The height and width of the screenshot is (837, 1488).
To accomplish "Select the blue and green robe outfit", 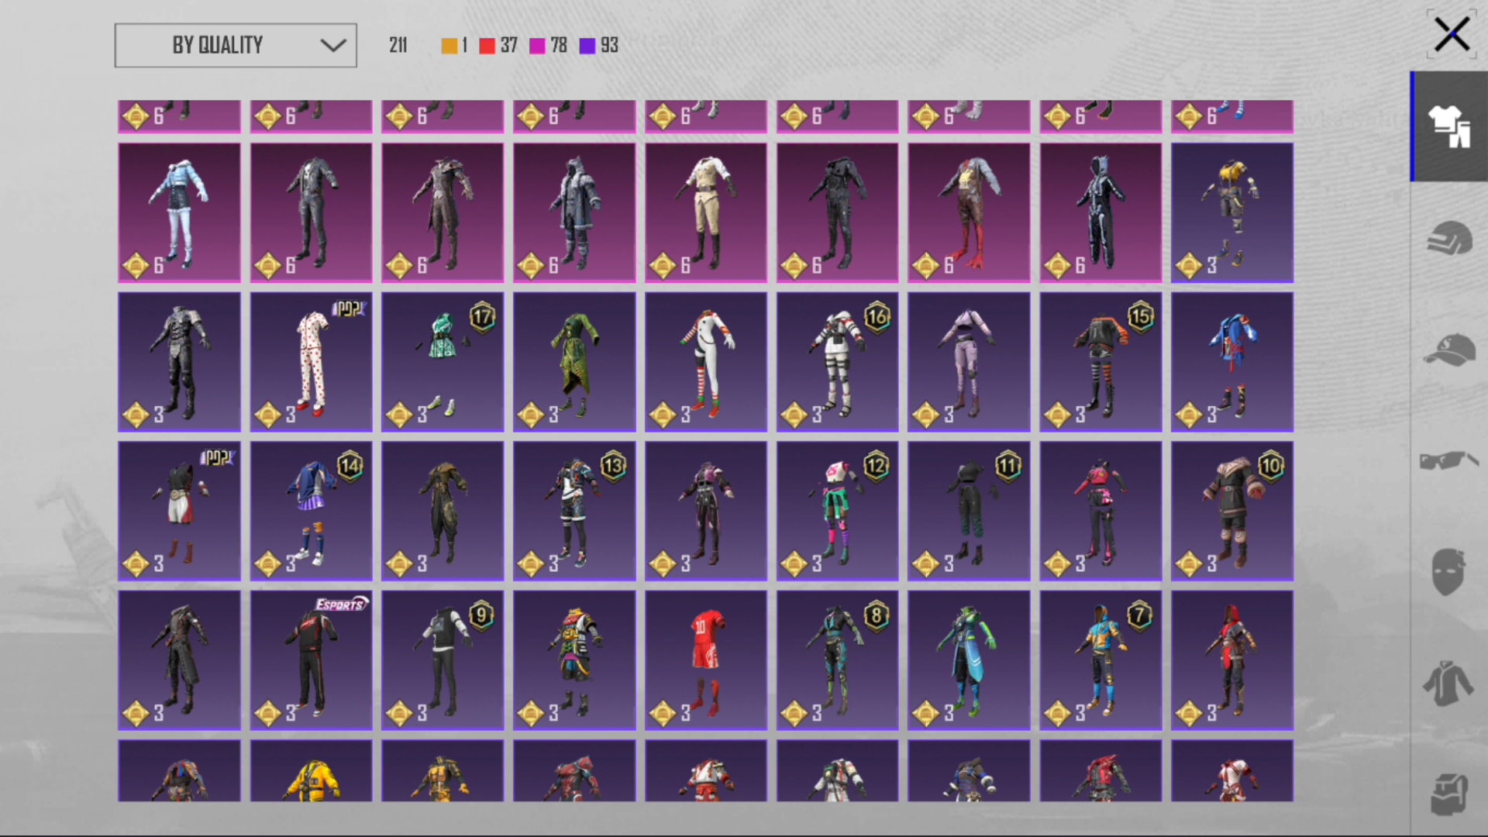I will pos(969,660).
